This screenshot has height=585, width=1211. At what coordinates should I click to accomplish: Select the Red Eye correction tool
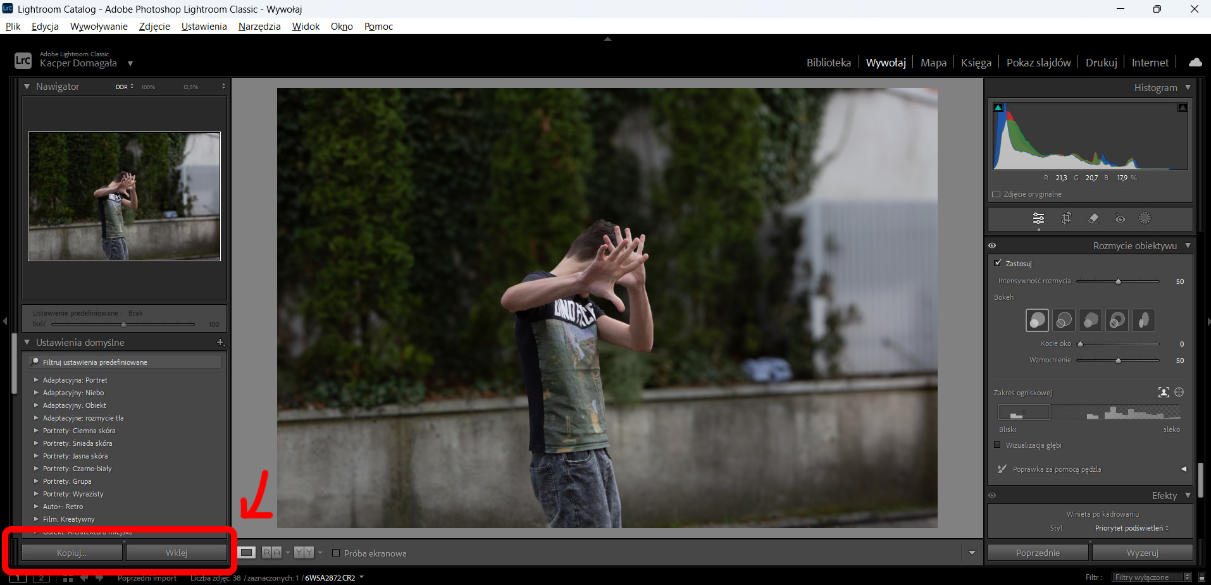click(x=1120, y=218)
